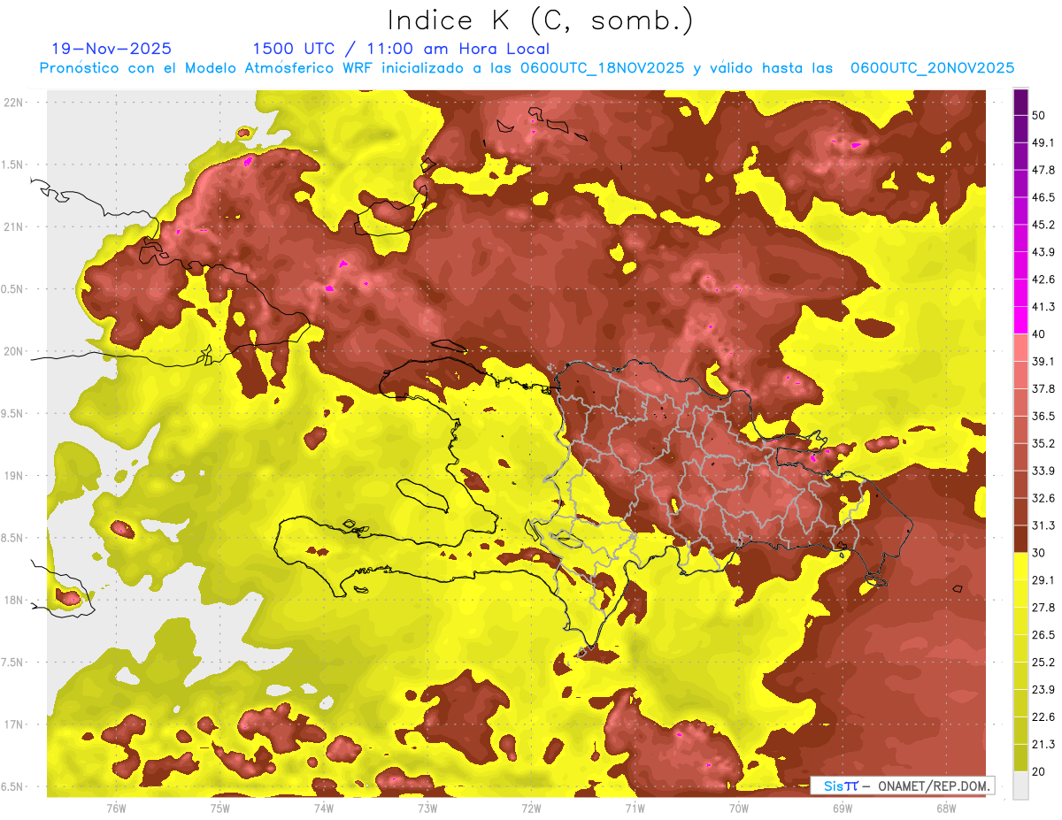Click the color scale value '20'

(1041, 771)
